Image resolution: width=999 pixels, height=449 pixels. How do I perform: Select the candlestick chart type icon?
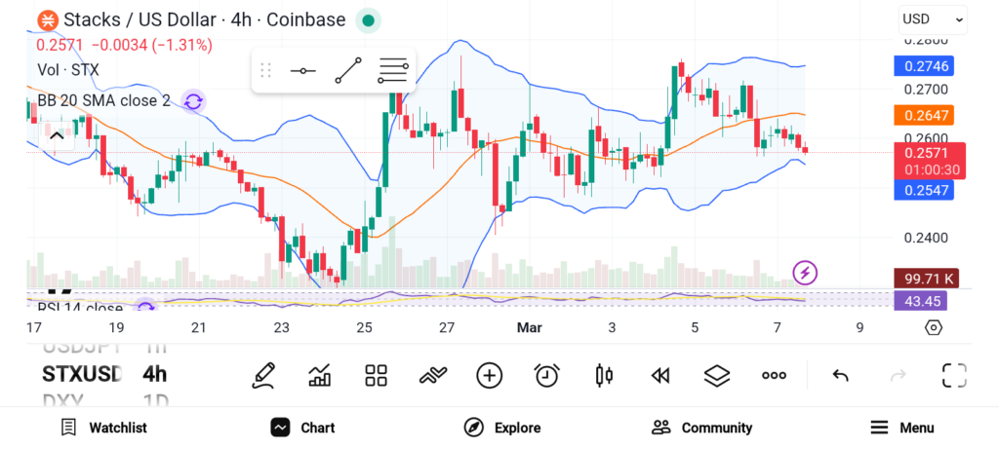pyautogui.click(x=603, y=375)
